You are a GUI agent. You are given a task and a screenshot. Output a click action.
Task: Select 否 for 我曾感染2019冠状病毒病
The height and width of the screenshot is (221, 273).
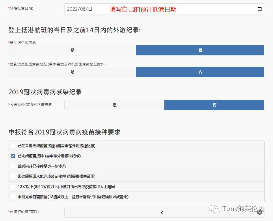pos(214,105)
